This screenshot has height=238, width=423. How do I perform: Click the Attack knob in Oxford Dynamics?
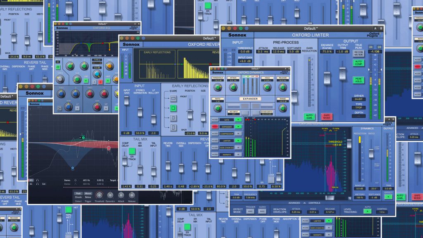[x=233, y=87]
